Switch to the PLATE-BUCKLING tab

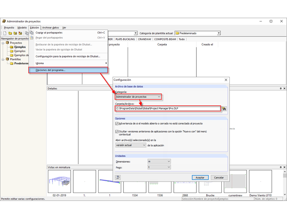click(x=125, y=39)
